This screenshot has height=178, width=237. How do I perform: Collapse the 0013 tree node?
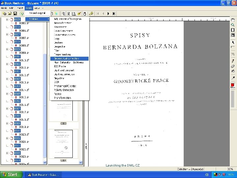point(7,79)
